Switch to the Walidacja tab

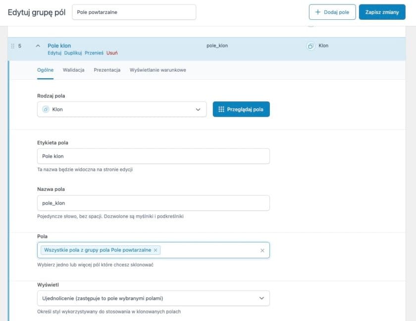coord(73,70)
